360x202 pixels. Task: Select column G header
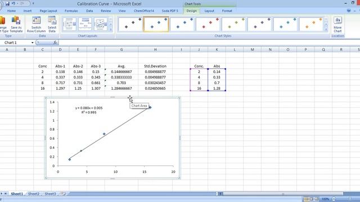click(121, 49)
